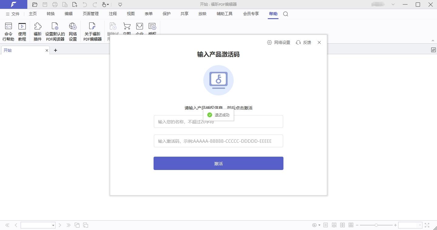Click 设置默认的PDF阅读器
This screenshot has width=437, height=230.
click(x=55, y=32)
